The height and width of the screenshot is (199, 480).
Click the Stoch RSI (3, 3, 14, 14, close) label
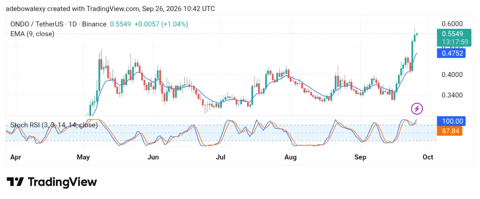pyautogui.click(x=54, y=125)
